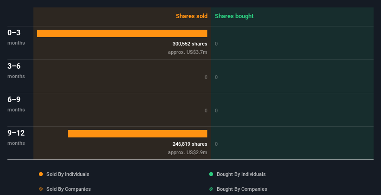The image size is (381, 195).
Task: Click the 0–3 months orange sold bar
Action: [122, 33]
